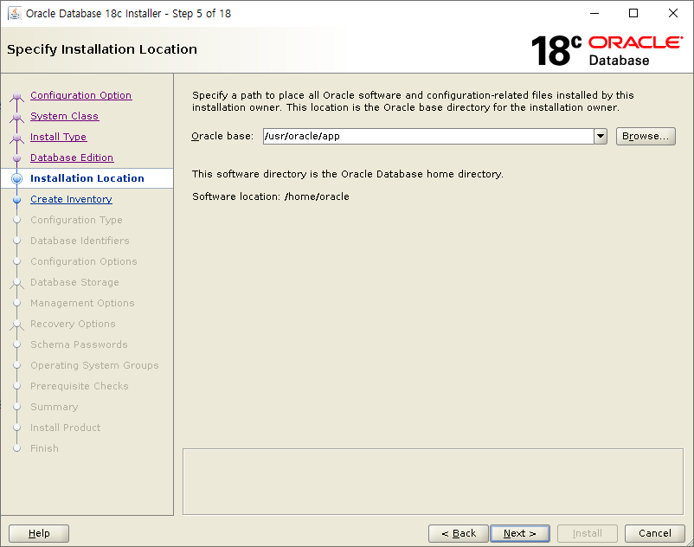Jump to the Database Edition step
This screenshot has height=547, width=694.
[x=72, y=158]
